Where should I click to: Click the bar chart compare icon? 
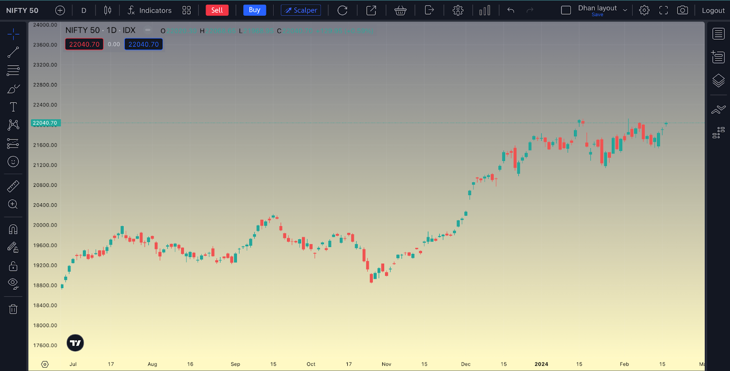point(485,10)
